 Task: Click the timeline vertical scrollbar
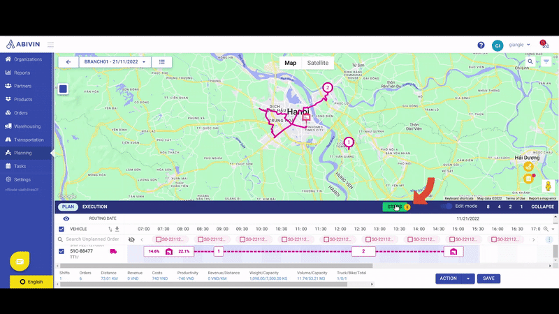pyautogui.click(x=556, y=251)
